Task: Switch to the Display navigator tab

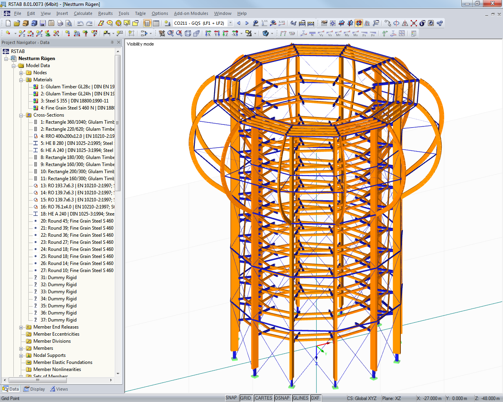Action: click(35, 389)
